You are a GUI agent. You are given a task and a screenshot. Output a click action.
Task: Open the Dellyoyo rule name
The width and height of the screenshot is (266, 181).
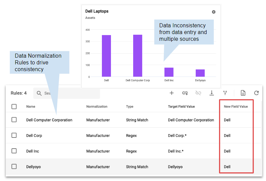33,167
